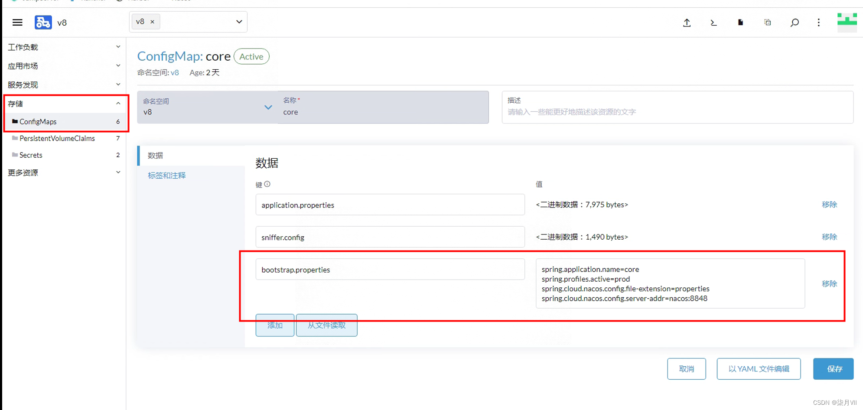Click the 从文件读取 read from file button

pos(327,325)
